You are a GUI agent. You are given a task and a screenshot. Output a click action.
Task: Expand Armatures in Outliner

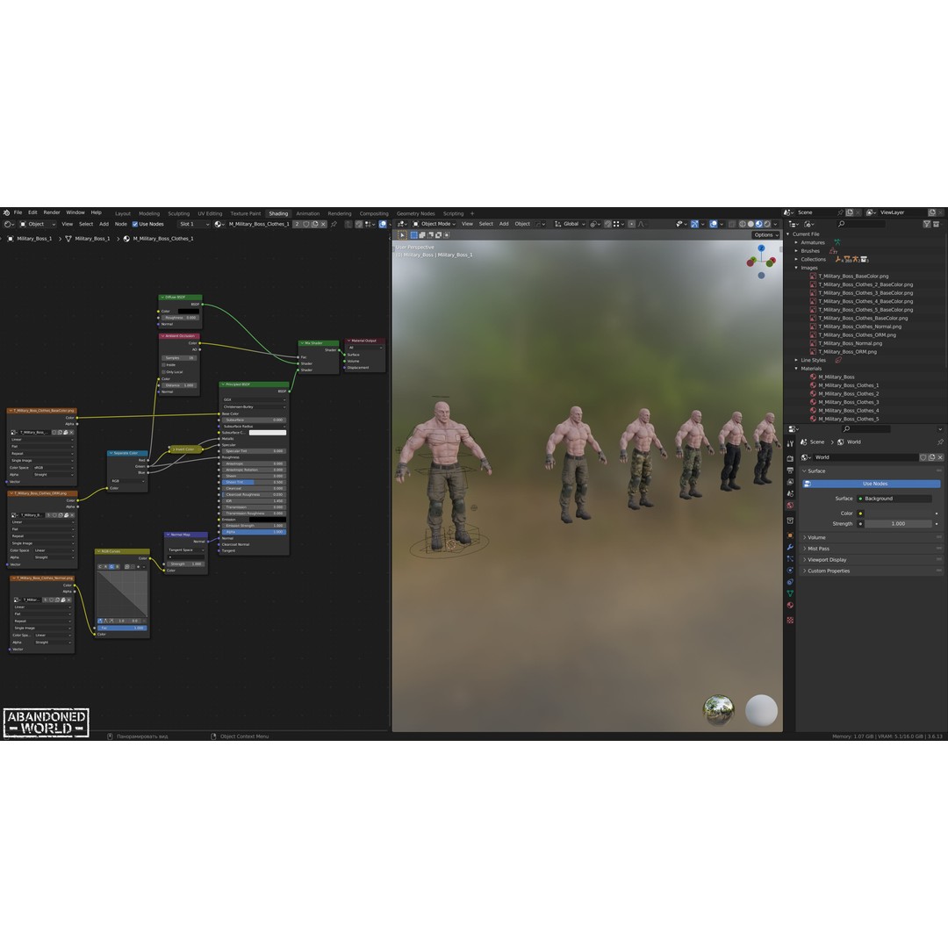click(x=796, y=242)
